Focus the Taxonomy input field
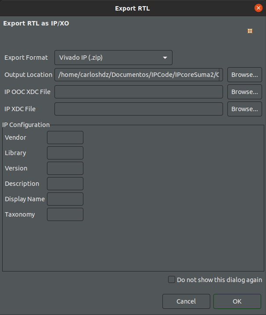This screenshot has height=315, width=266. 65,214
